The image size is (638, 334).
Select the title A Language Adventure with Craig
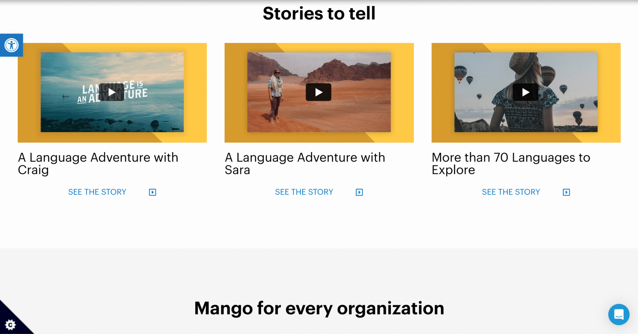click(x=98, y=163)
